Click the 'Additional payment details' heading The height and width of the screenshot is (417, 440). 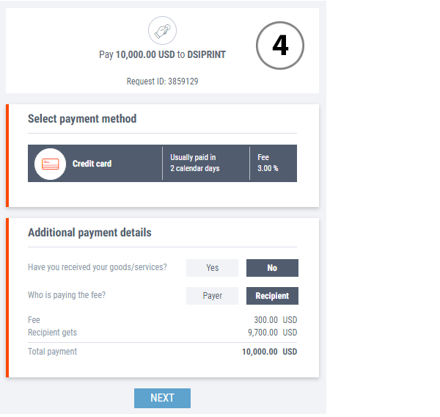point(89,233)
